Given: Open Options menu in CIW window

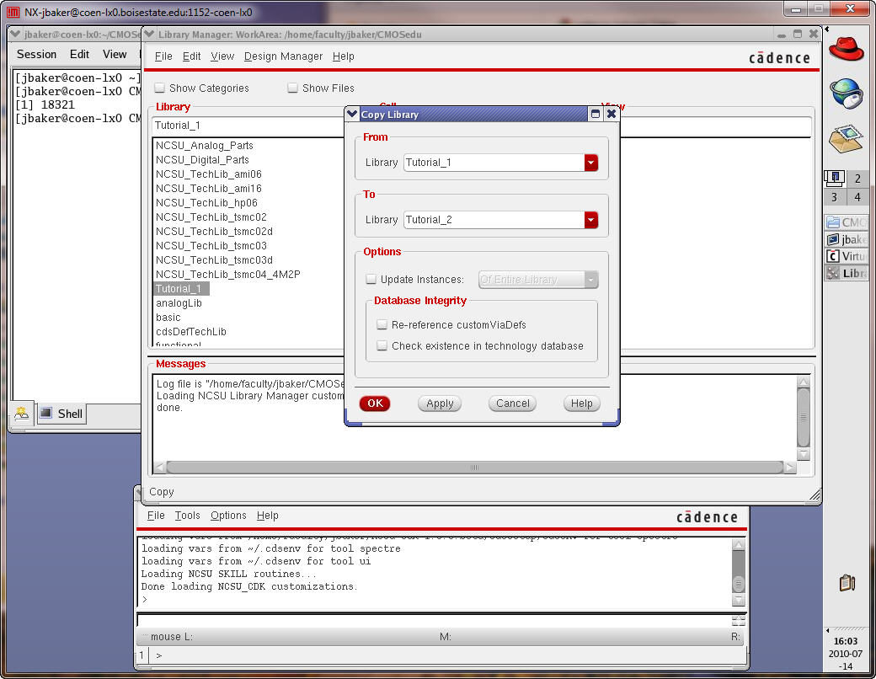Looking at the screenshot, I should click(x=228, y=516).
